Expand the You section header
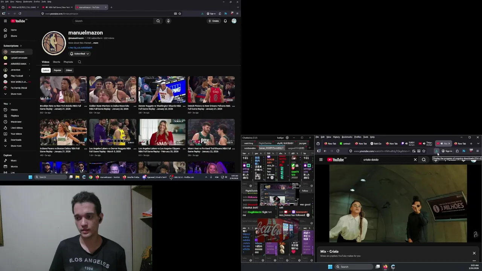This screenshot has height=271, width=482. [7, 104]
